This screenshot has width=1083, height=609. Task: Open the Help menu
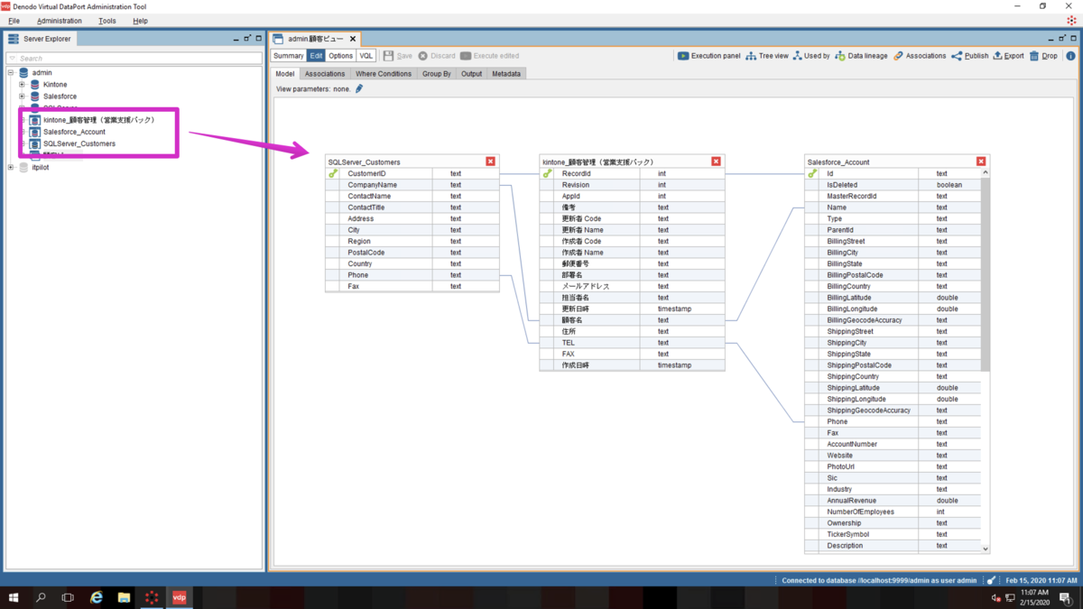(x=140, y=21)
